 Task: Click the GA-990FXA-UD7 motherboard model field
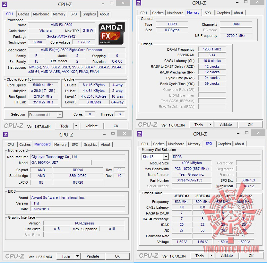pos(60,162)
